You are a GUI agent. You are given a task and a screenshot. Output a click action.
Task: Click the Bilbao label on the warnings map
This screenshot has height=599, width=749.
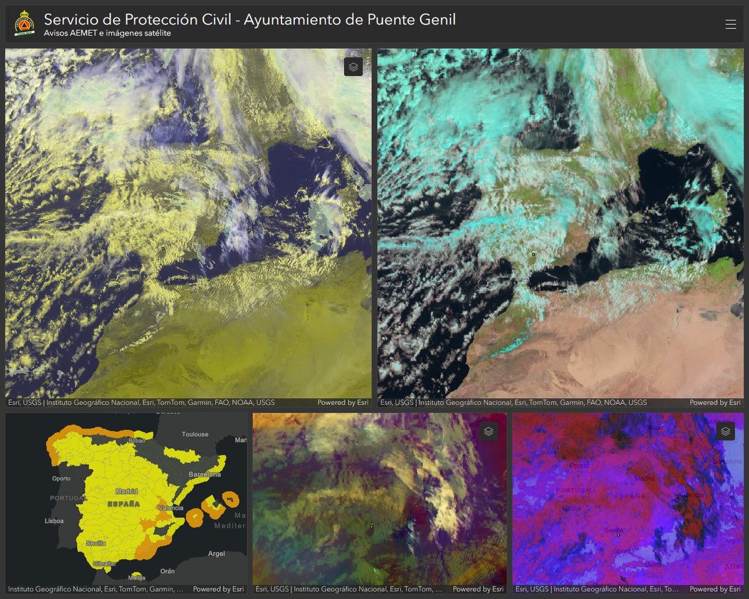(x=137, y=441)
